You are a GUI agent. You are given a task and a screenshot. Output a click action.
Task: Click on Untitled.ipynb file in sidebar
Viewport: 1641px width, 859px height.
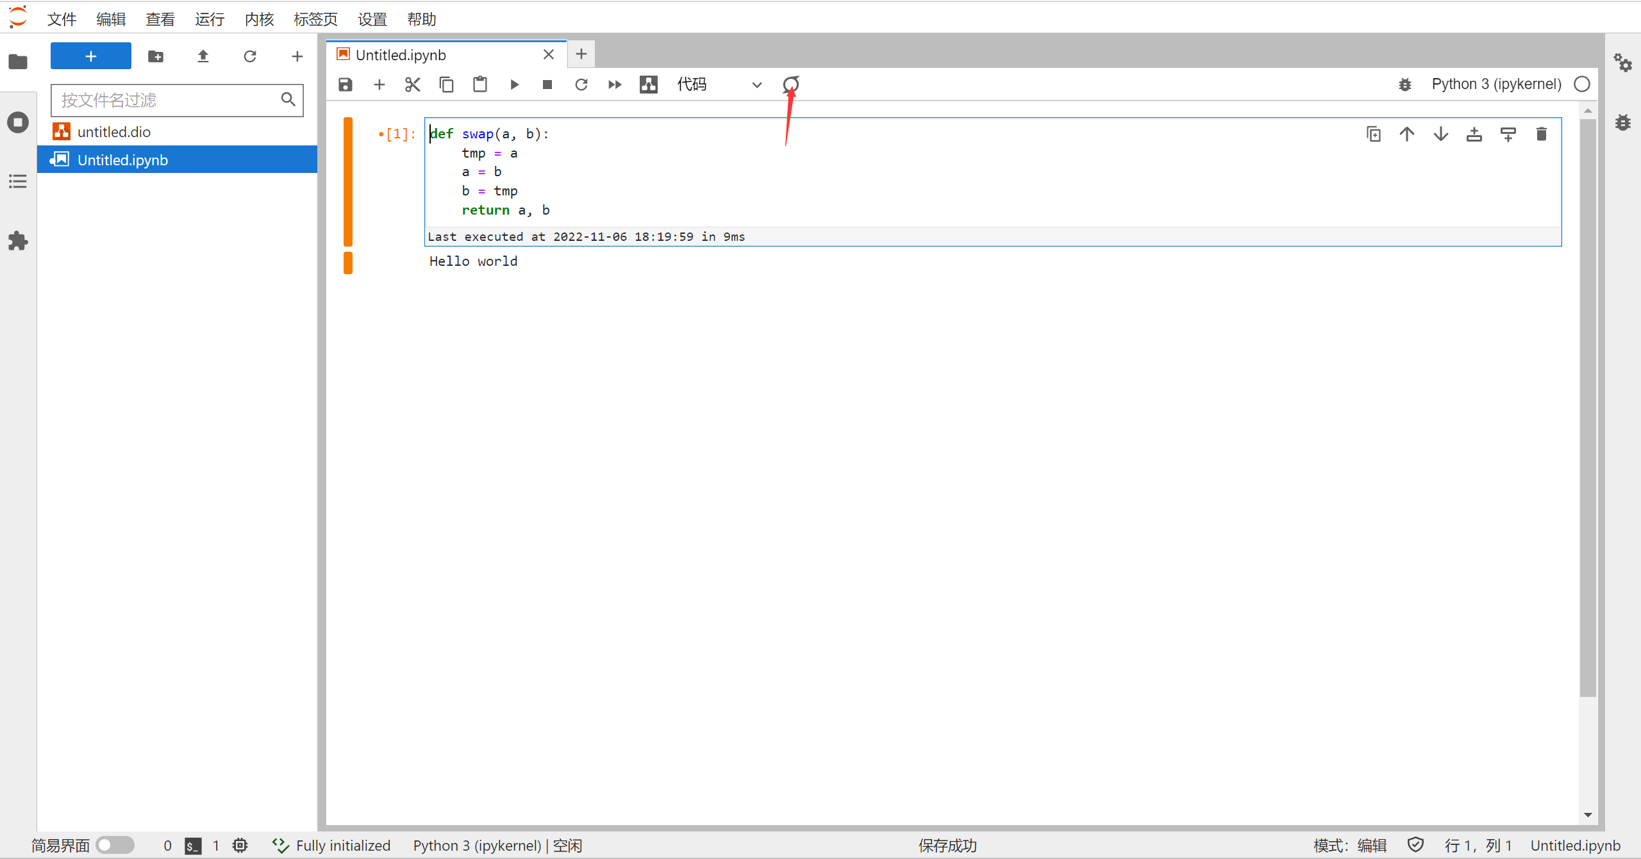pyautogui.click(x=122, y=160)
